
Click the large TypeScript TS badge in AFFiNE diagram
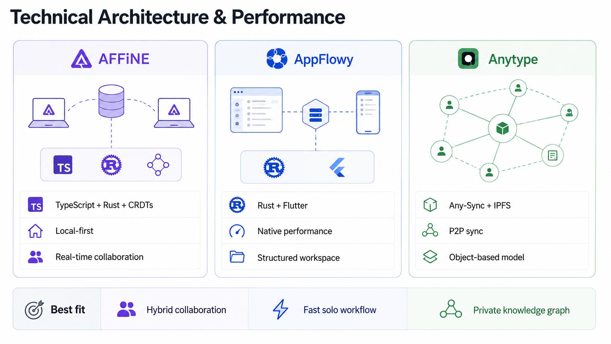pyautogui.click(x=63, y=165)
